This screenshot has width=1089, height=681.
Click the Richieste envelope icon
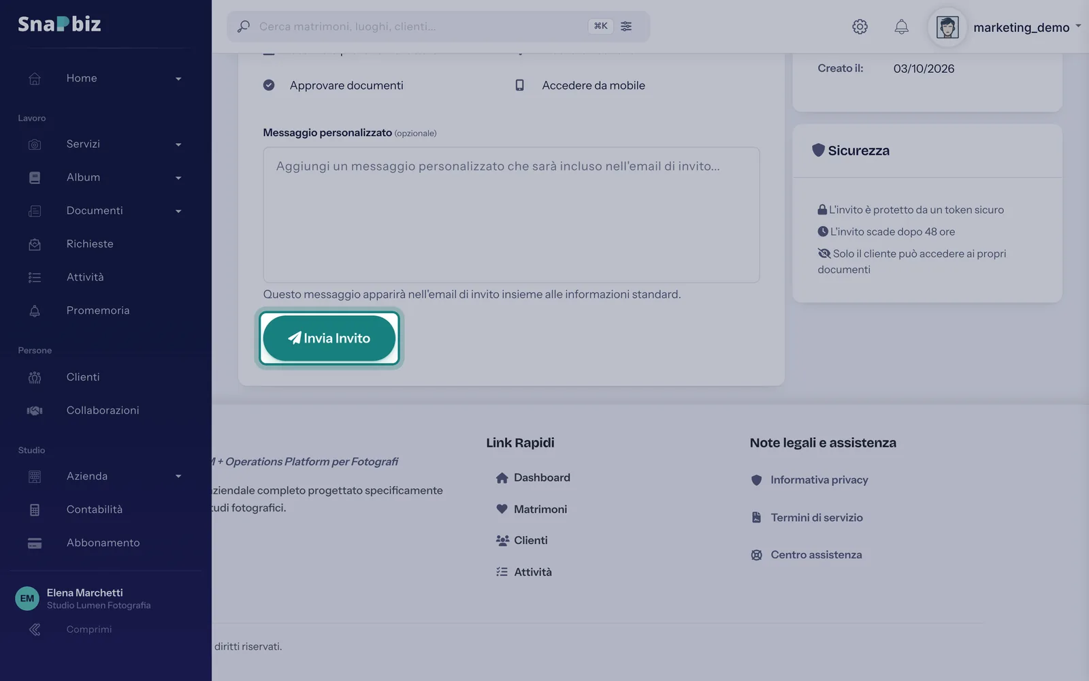click(35, 244)
